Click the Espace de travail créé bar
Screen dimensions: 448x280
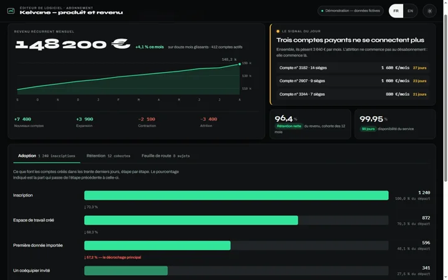(x=191, y=220)
